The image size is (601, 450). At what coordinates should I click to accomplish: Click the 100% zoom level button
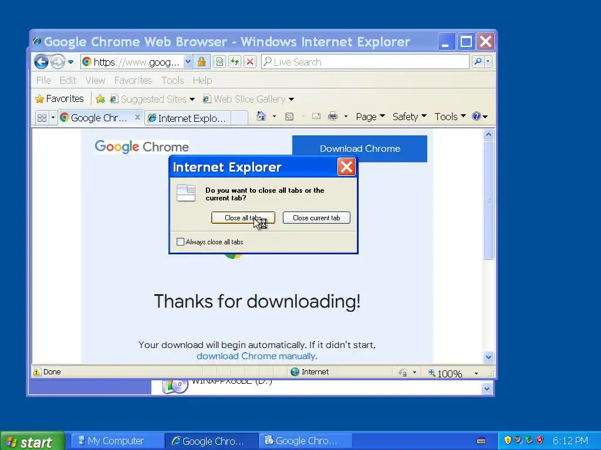pos(445,373)
